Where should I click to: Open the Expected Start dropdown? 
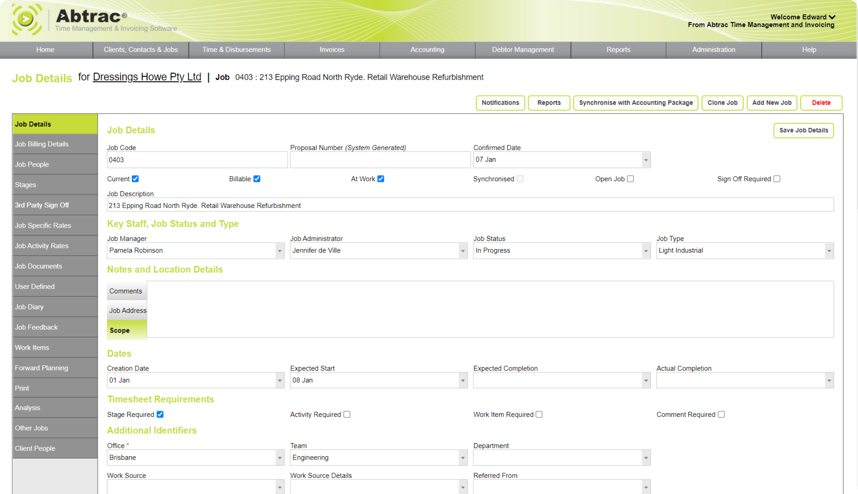[462, 380]
